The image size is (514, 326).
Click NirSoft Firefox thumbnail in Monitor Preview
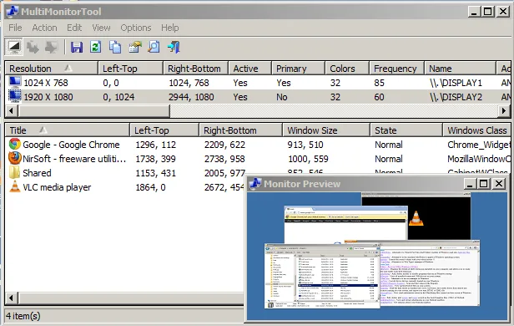coord(430,274)
